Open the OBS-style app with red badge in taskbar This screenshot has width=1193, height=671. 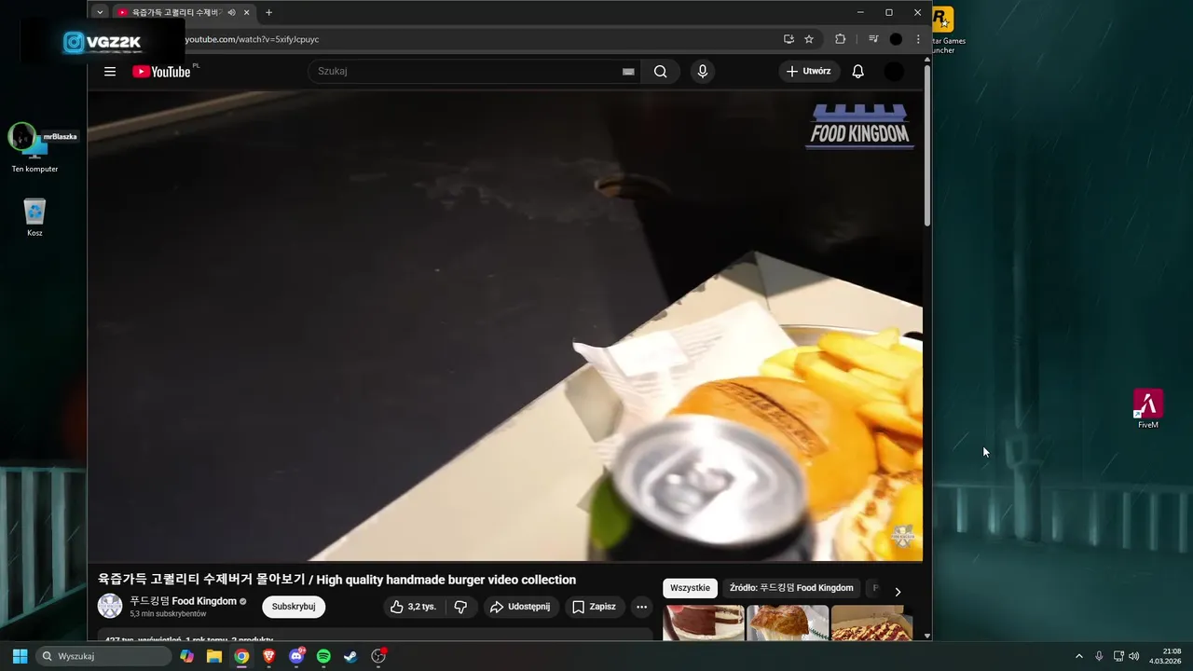tap(378, 656)
